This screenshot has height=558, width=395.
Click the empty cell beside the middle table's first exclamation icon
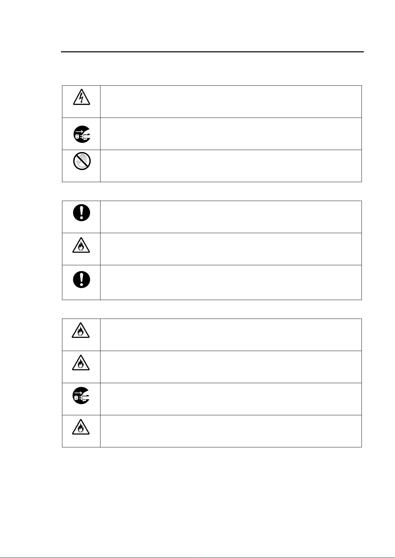(230, 217)
